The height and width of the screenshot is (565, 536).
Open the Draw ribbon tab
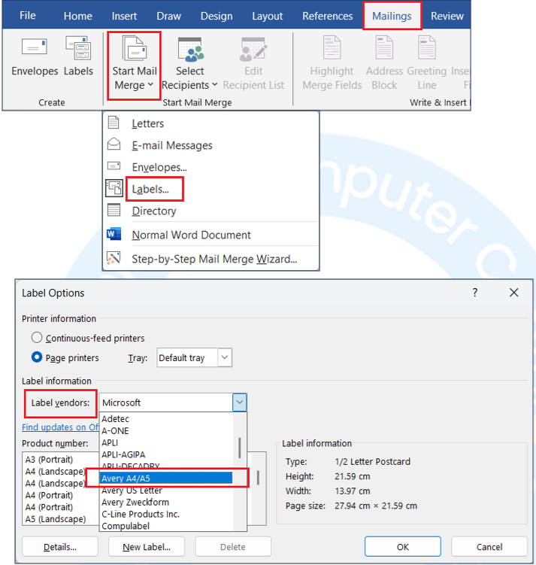(169, 16)
